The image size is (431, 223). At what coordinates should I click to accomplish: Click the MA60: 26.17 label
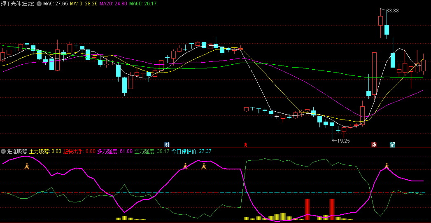pos(143,4)
